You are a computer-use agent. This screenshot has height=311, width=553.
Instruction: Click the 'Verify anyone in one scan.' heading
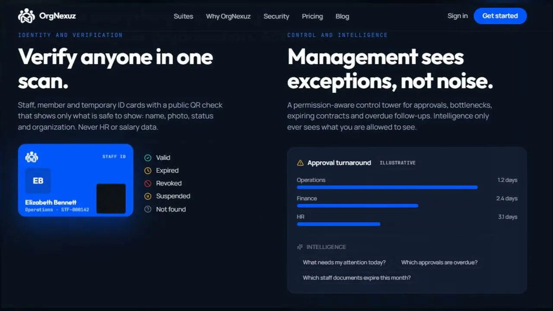(x=115, y=69)
